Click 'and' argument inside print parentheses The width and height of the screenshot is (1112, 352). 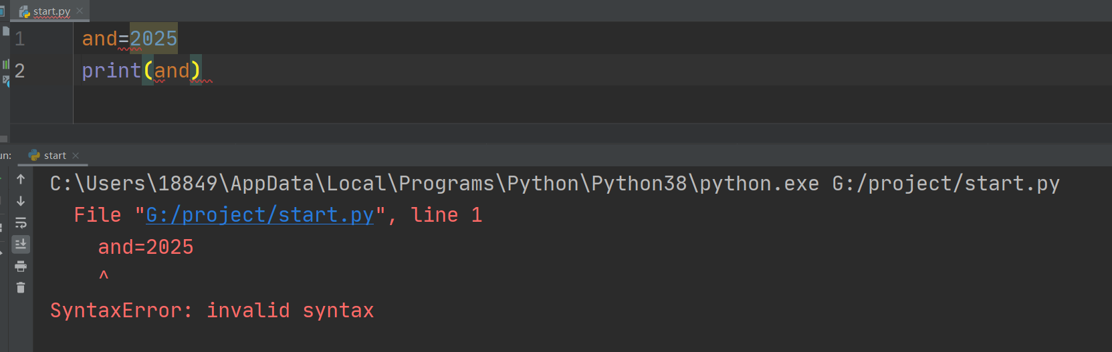point(172,70)
